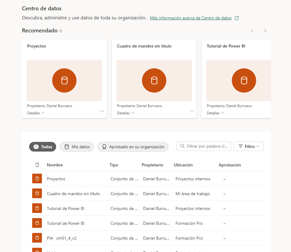The image size is (291, 252).
Task: Click the dataset icon in Proyectos row
Action: click(37, 179)
